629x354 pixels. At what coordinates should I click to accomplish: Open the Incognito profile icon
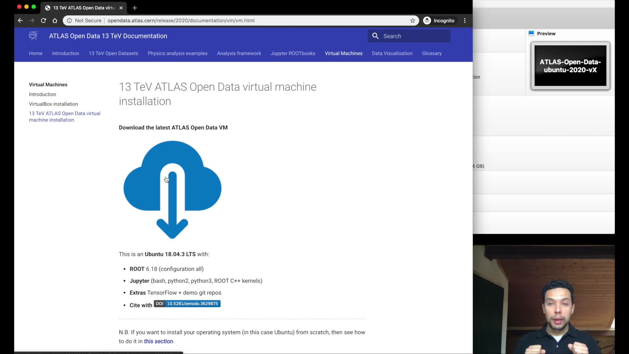427,20
